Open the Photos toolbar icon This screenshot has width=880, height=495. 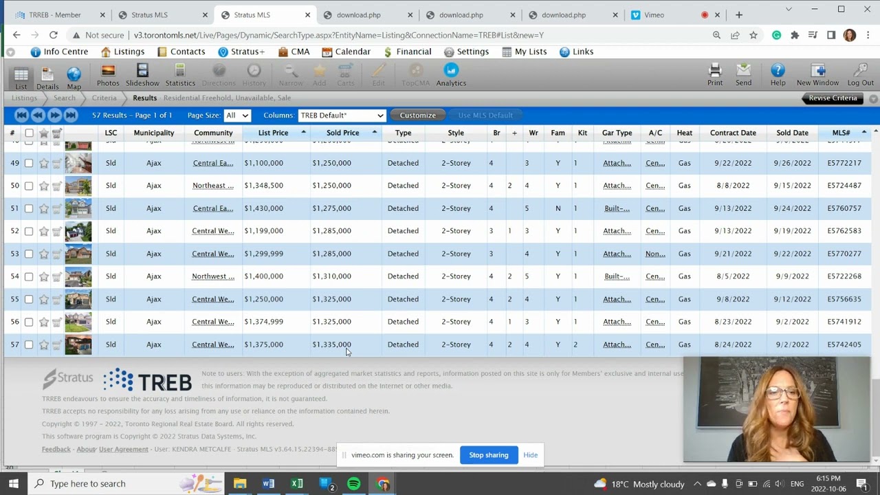pos(108,76)
